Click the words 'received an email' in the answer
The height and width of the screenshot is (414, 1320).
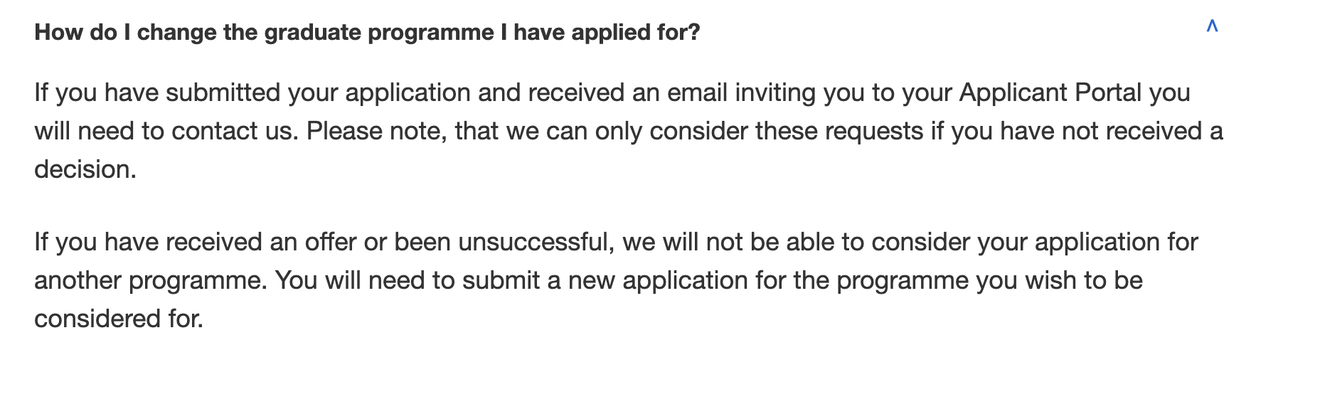pos(628,92)
